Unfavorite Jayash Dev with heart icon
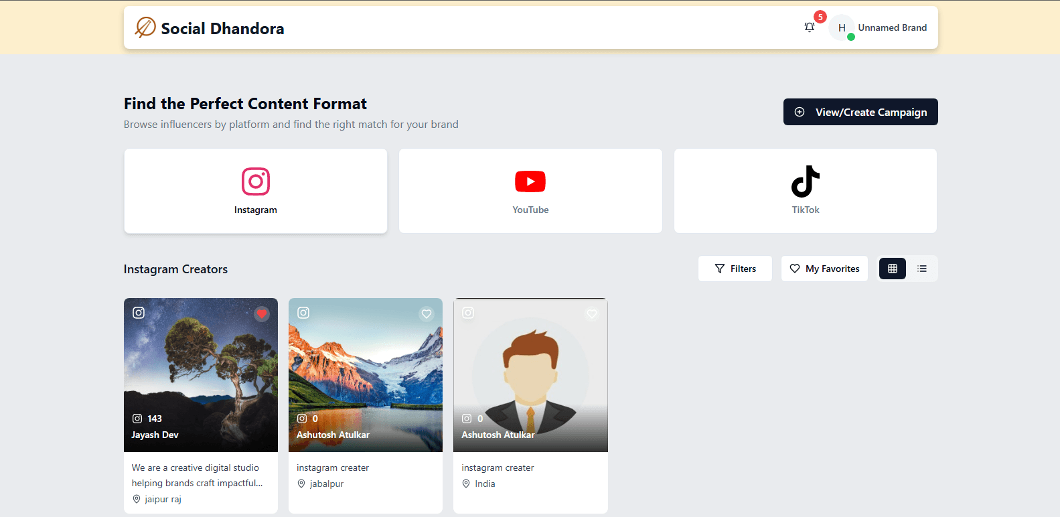1060x517 pixels. [262, 313]
